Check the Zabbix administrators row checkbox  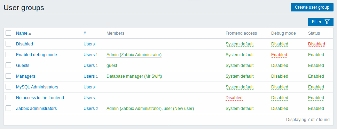[8, 109]
